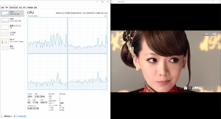This screenshot has width=221, height=119.
Task: Close the Task Manager window
Action: 108,2
